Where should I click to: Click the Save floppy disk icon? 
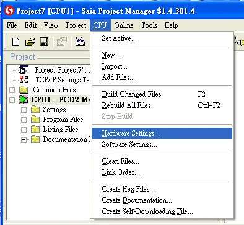coord(44,42)
